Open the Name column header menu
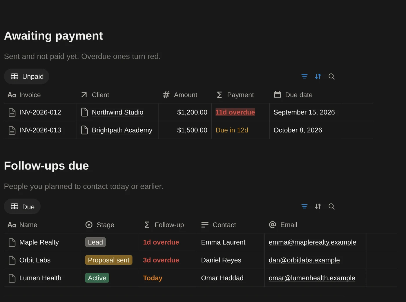Image resolution: width=406 pixels, height=302 pixels. [42, 225]
